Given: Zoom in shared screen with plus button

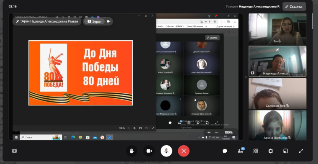Looking at the screenshot, I should click(209, 132).
